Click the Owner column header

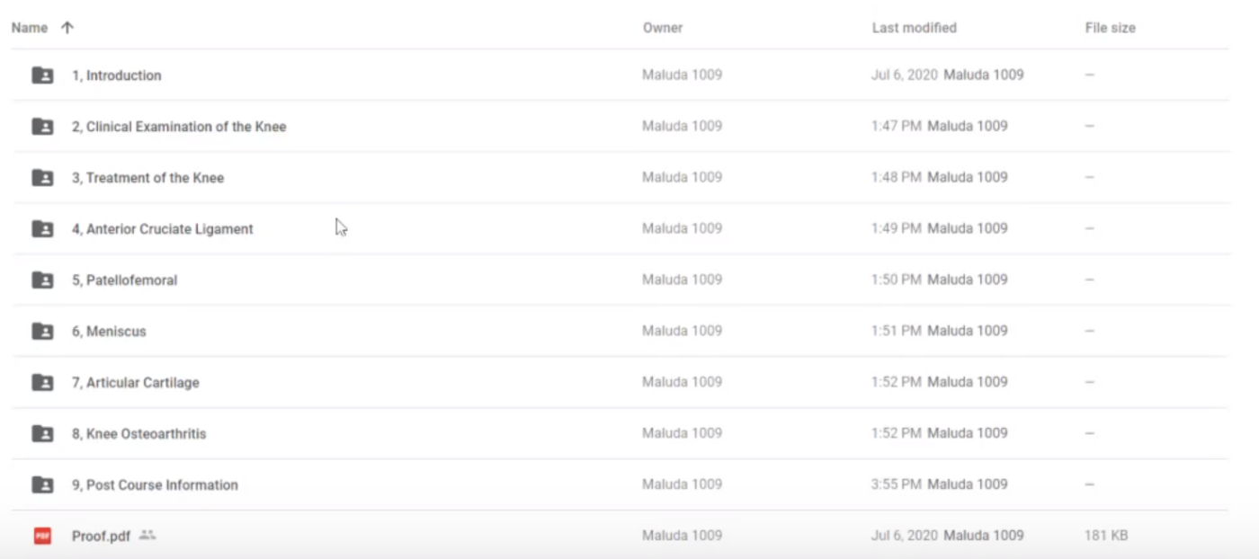pyautogui.click(x=663, y=28)
